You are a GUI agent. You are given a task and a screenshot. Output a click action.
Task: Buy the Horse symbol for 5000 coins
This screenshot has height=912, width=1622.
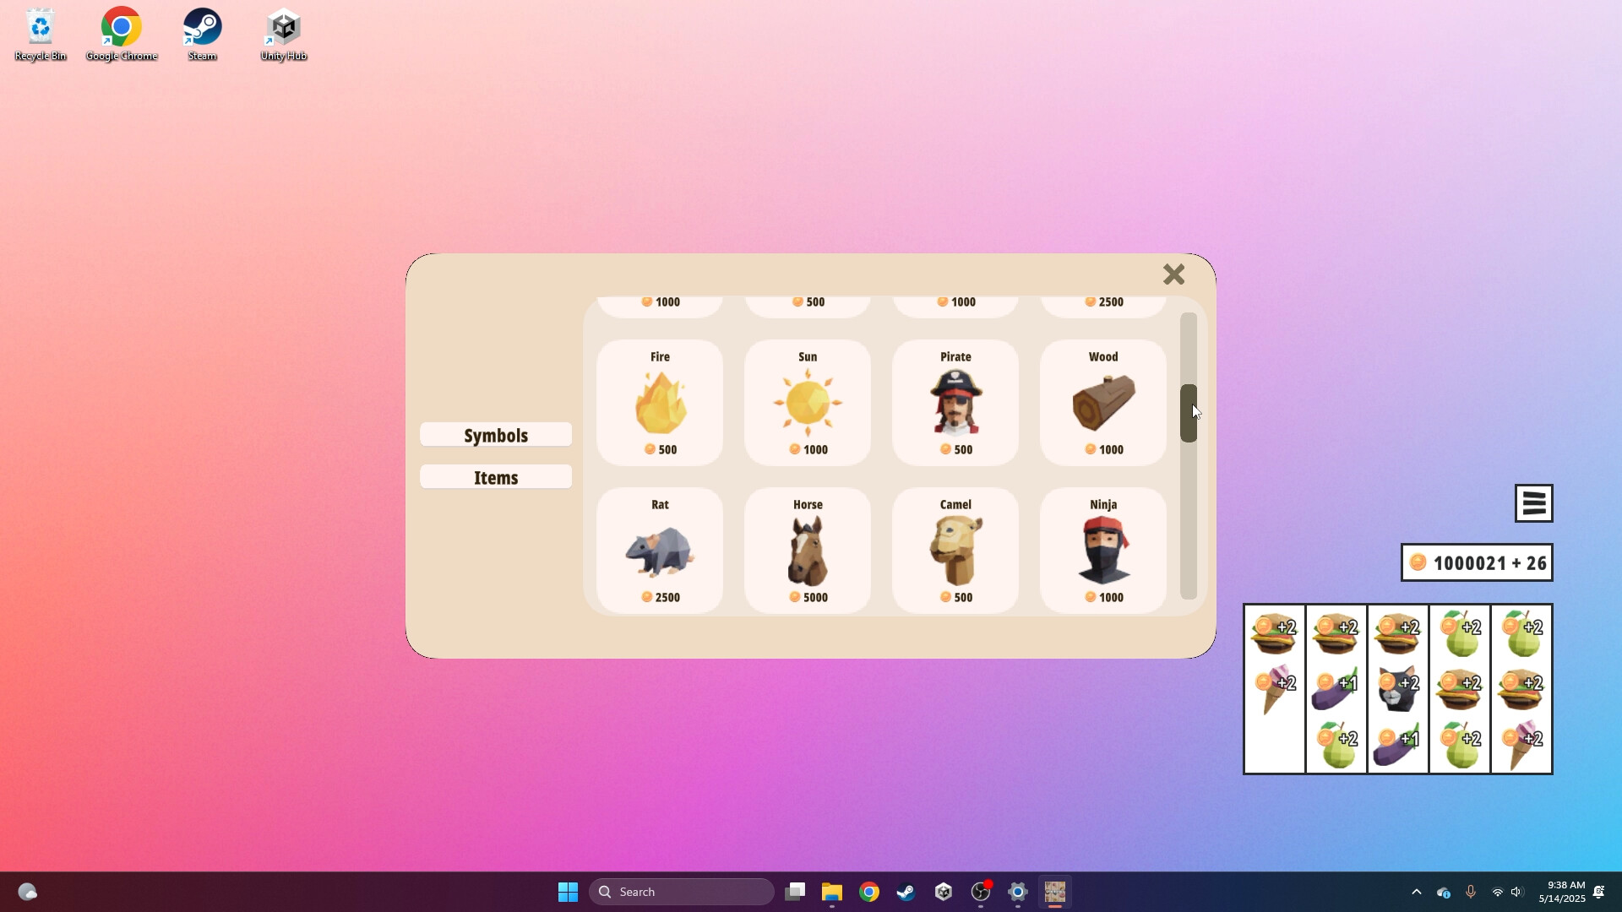(807, 551)
